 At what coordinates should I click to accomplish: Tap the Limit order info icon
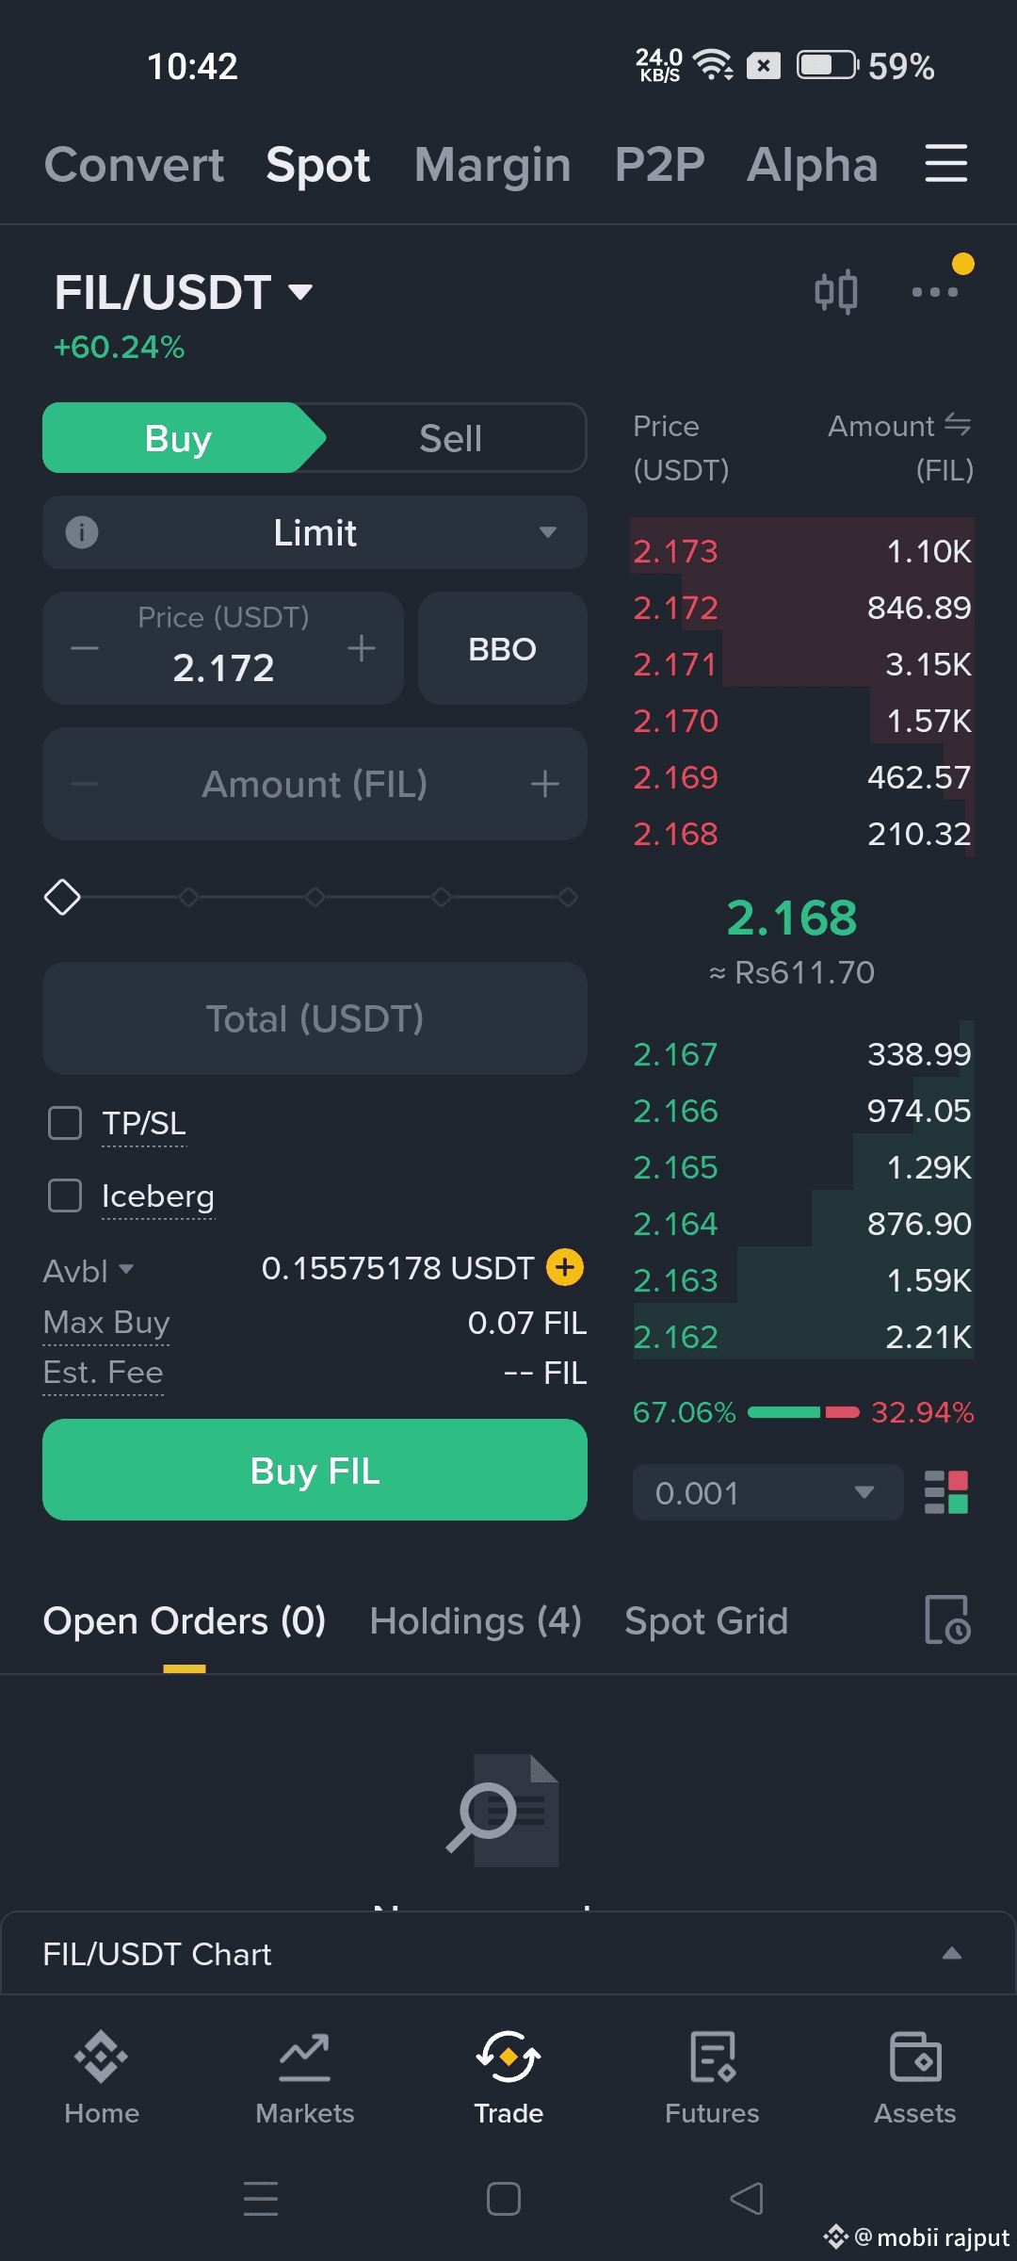pyautogui.click(x=82, y=532)
